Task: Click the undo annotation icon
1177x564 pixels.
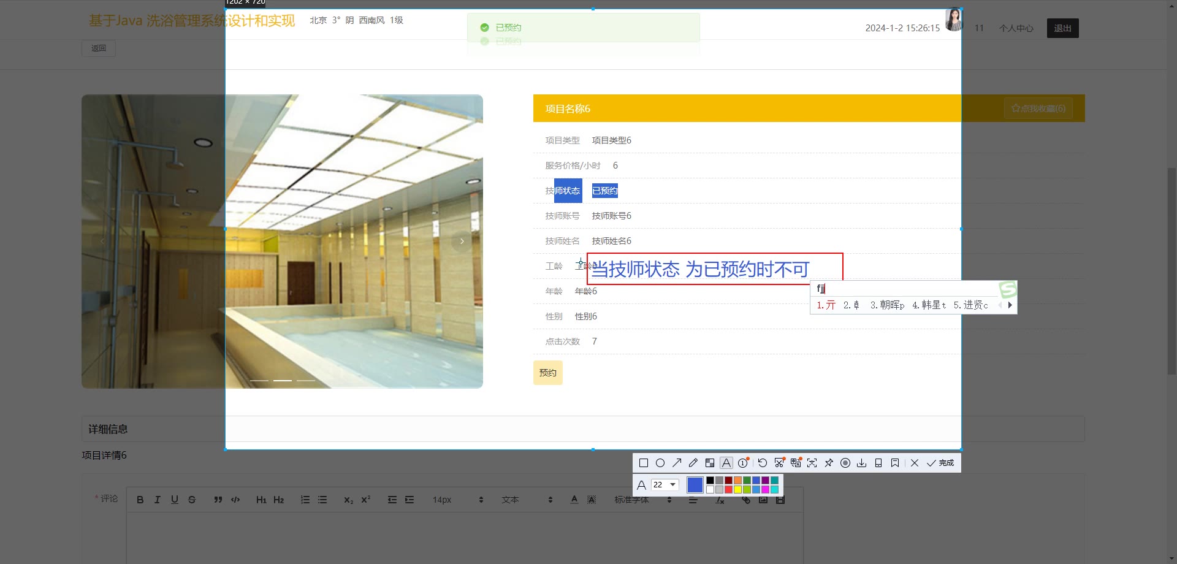Action: (762, 463)
